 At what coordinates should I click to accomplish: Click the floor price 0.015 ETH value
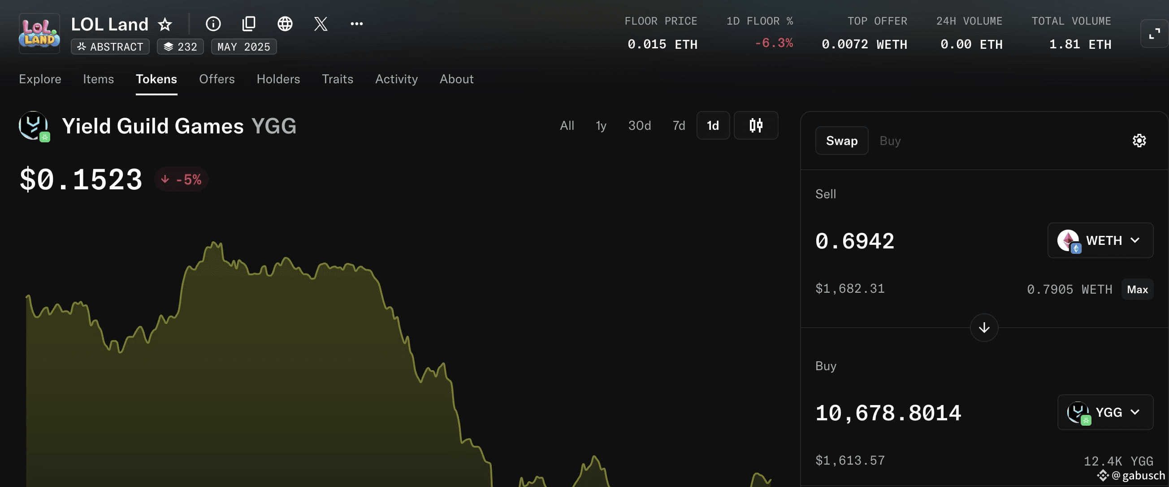pos(662,44)
